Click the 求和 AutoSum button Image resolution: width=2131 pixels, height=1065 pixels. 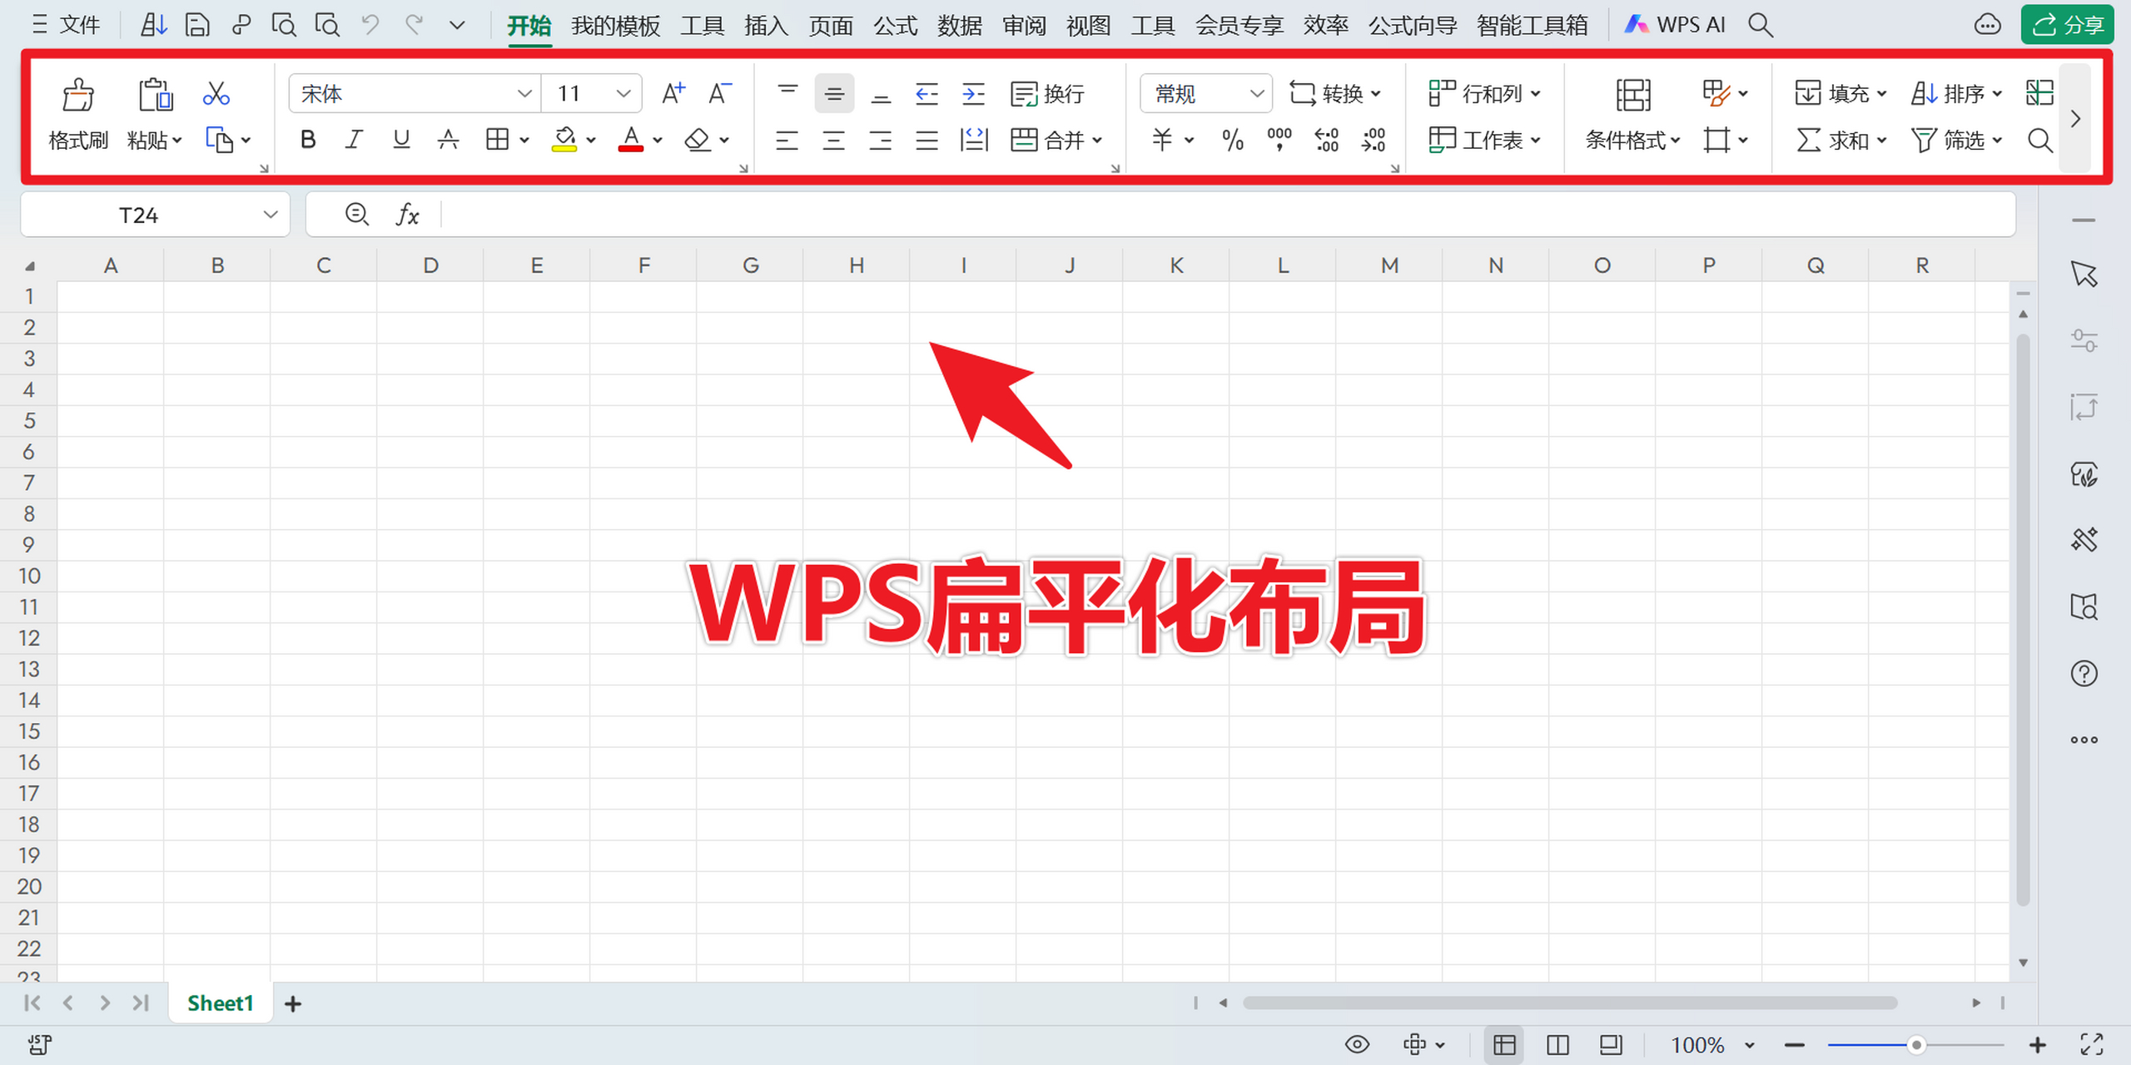[1840, 140]
